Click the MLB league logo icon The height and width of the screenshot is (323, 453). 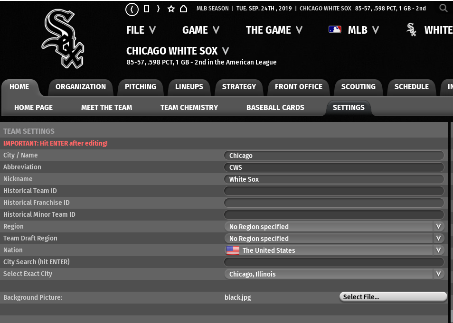coord(335,30)
